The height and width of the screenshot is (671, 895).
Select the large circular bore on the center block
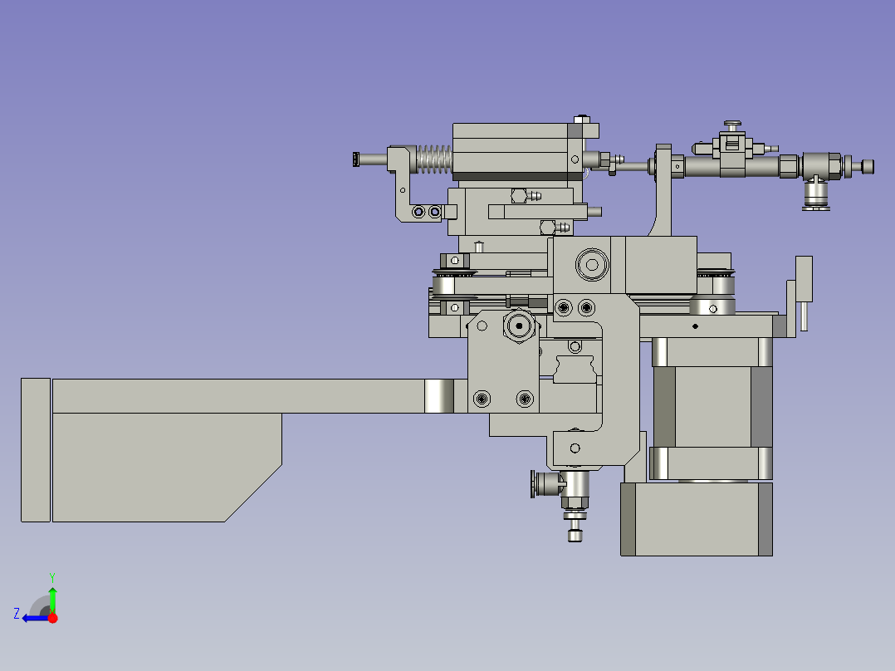click(x=592, y=265)
